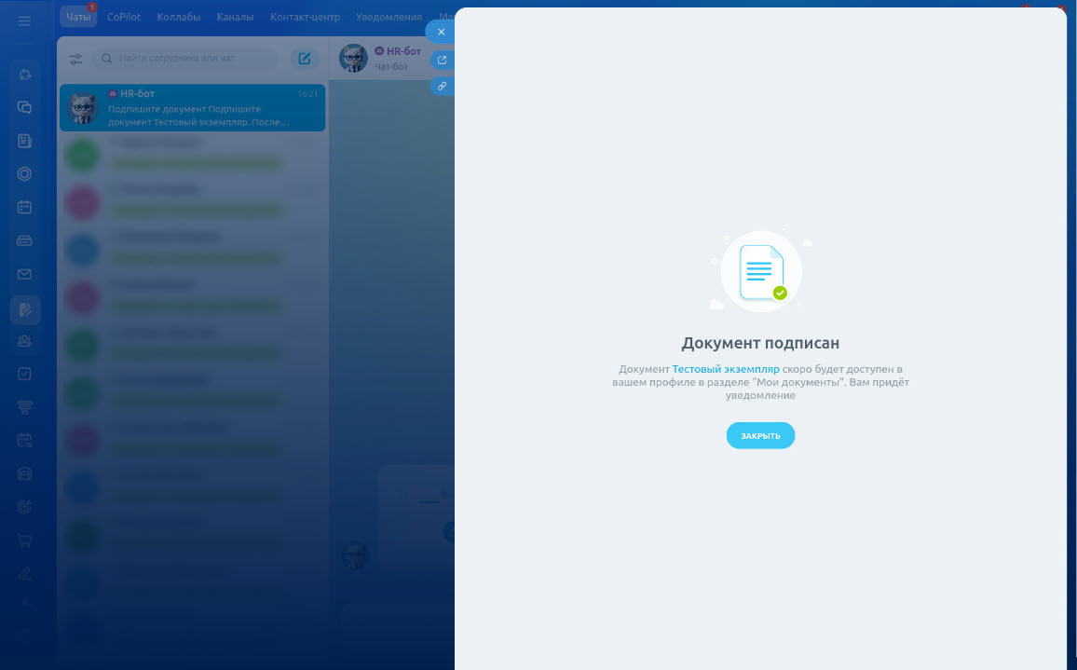Image resolution: width=1077 pixels, height=670 pixels.
Task: Copy link using the chain icon
Action: click(x=442, y=86)
